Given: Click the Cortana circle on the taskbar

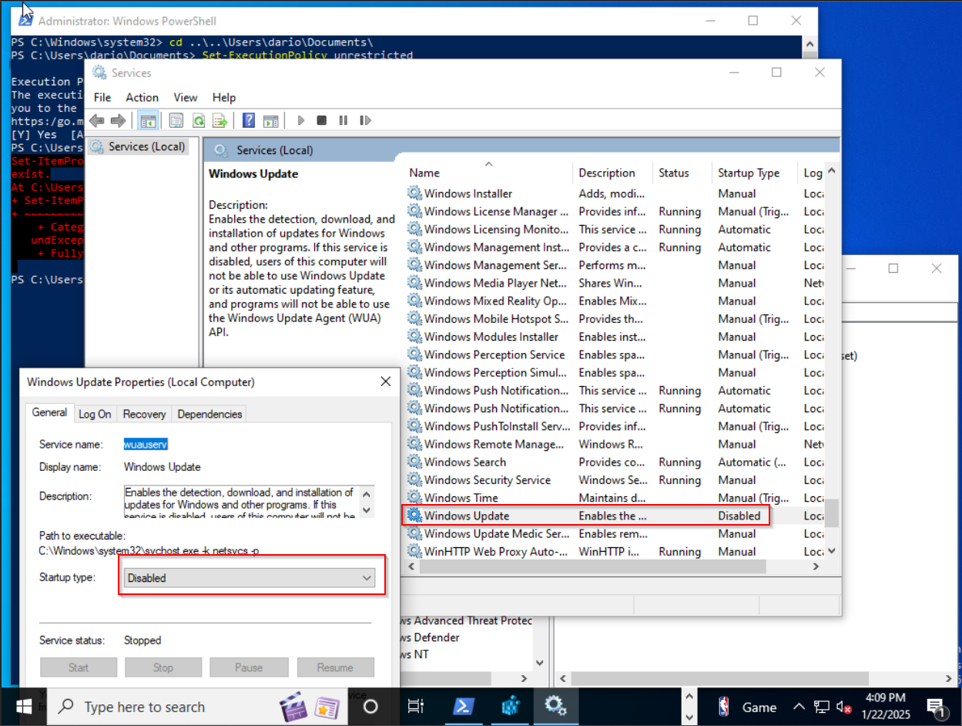Looking at the screenshot, I should [370, 706].
